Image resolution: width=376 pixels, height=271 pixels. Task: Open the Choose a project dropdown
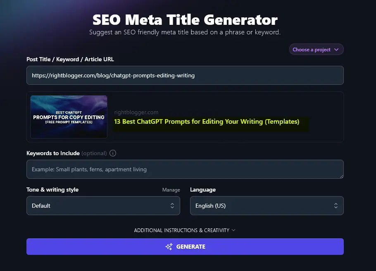coord(316,50)
